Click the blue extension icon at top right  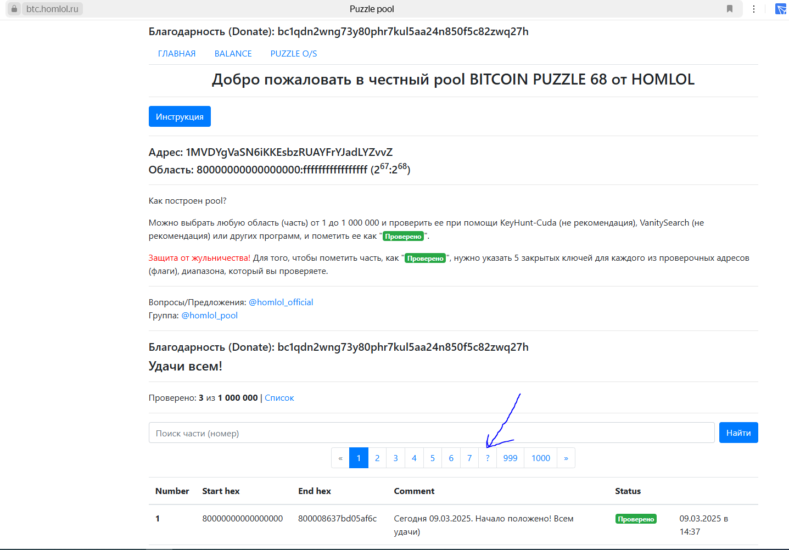(781, 9)
